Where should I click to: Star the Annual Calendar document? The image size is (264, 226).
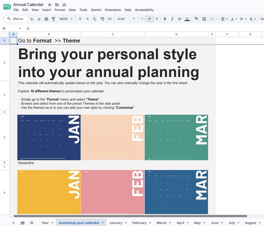[50, 5]
